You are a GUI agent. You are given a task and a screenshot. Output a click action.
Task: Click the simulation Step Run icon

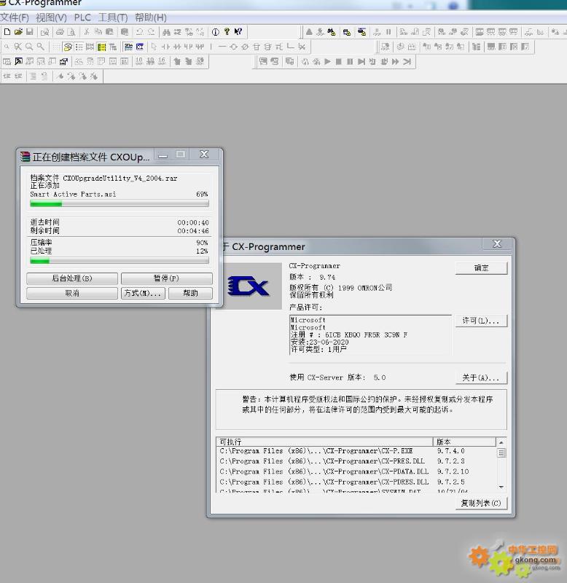[x=361, y=61]
